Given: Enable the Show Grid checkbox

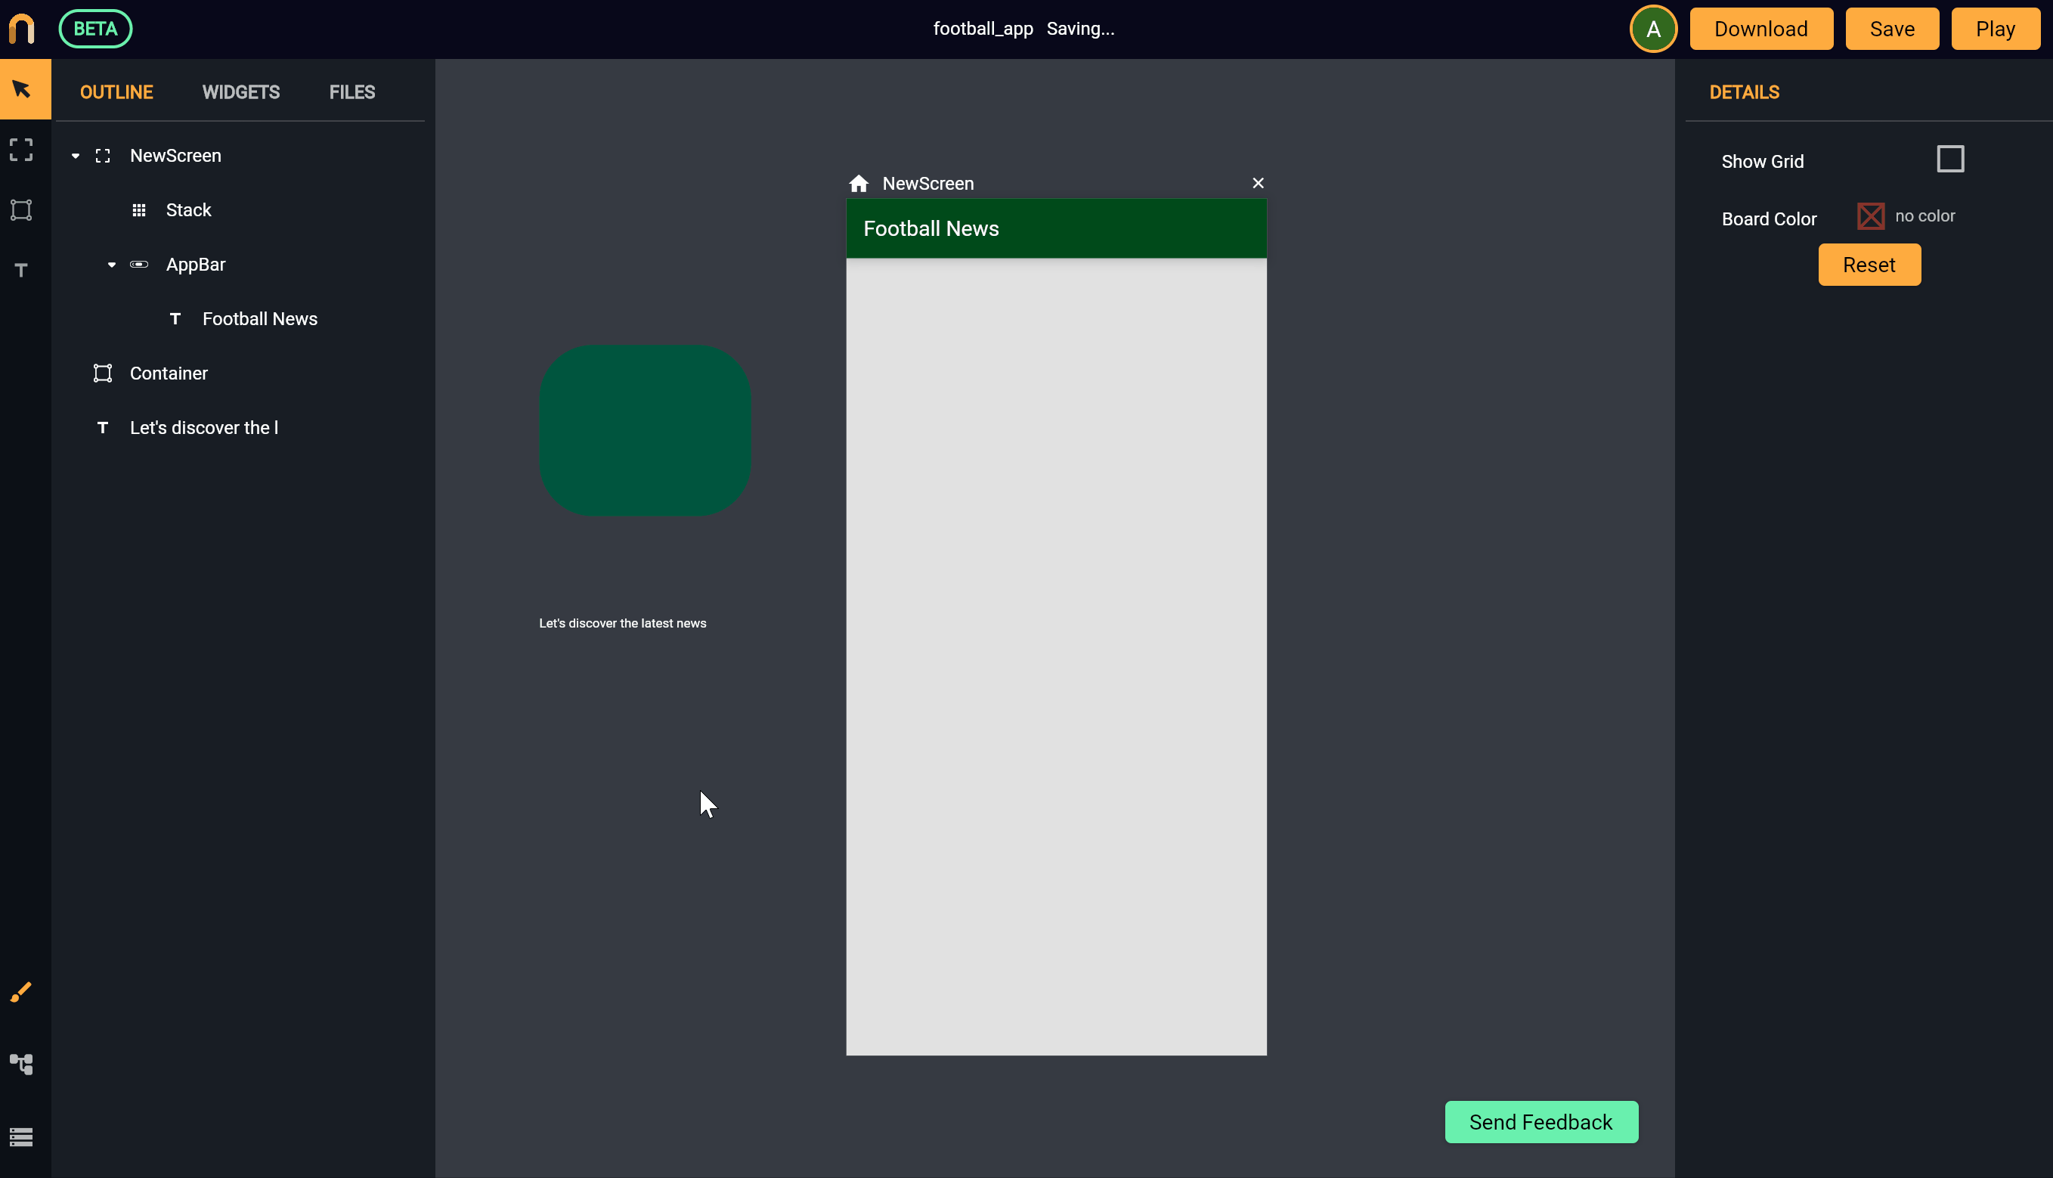Looking at the screenshot, I should tap(1949, 160).
